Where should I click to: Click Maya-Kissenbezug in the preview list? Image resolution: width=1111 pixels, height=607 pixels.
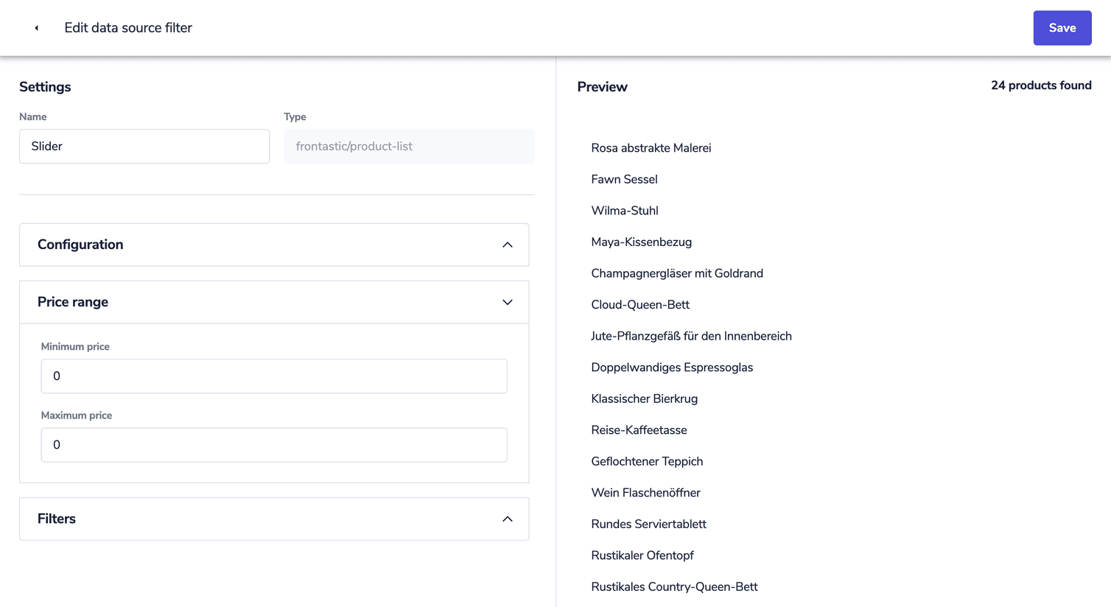coord(641,242)
